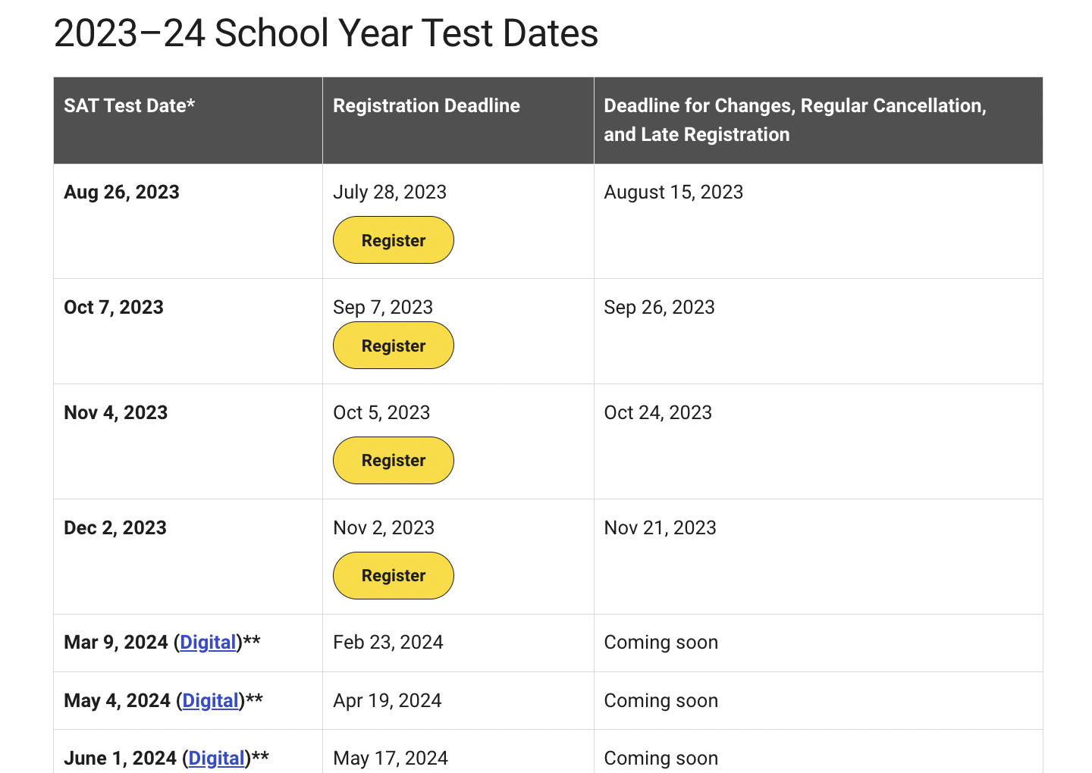The image size is (1092, 773).
Task: Click the Deadline for Changes column header
Action: point(795,120)
